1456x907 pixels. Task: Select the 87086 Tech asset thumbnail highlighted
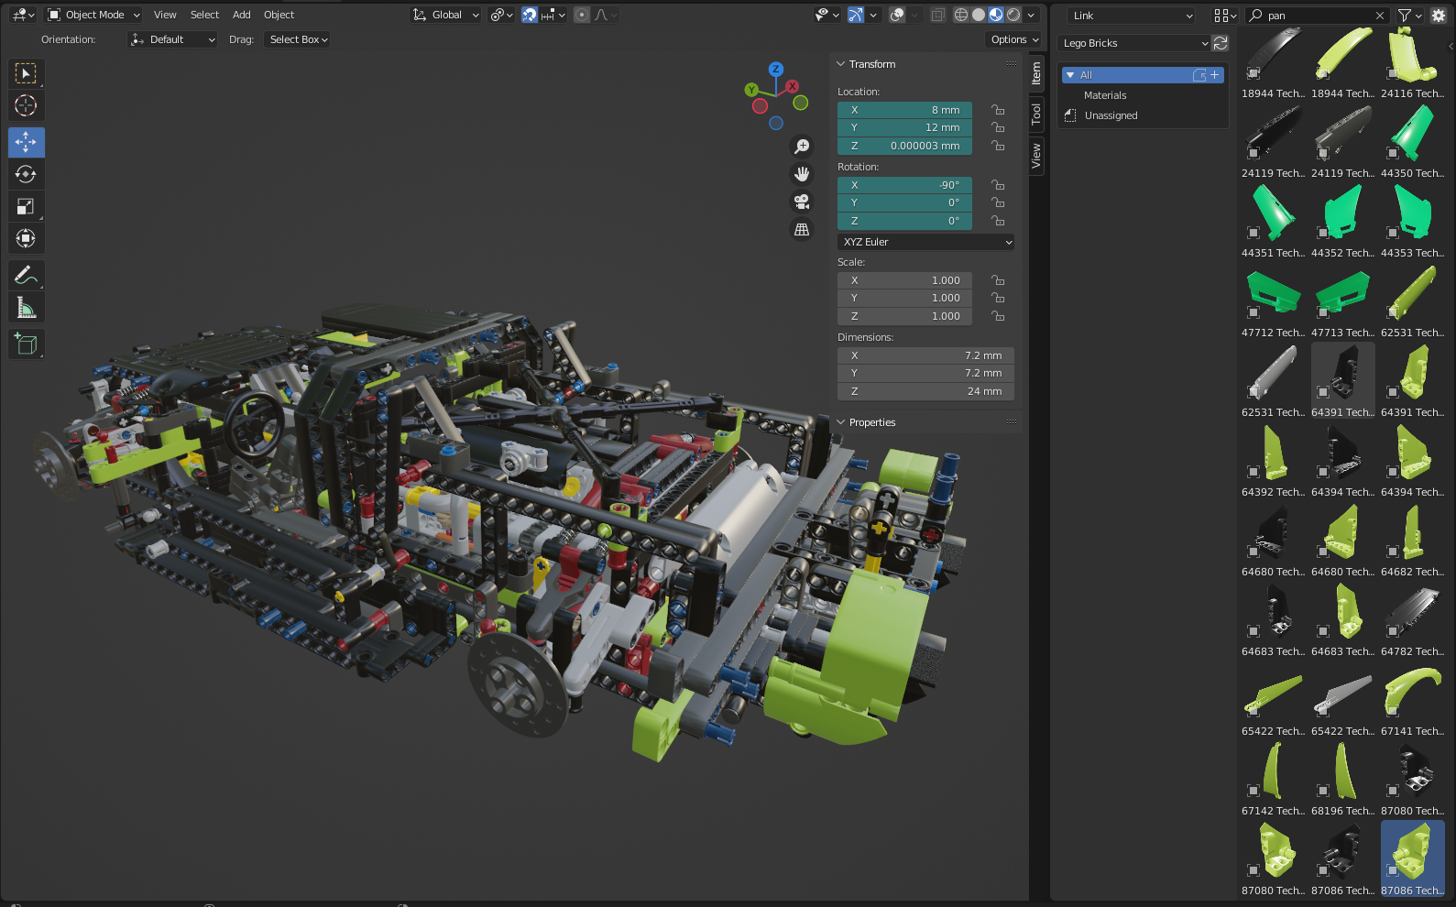tap(1412, 858)
